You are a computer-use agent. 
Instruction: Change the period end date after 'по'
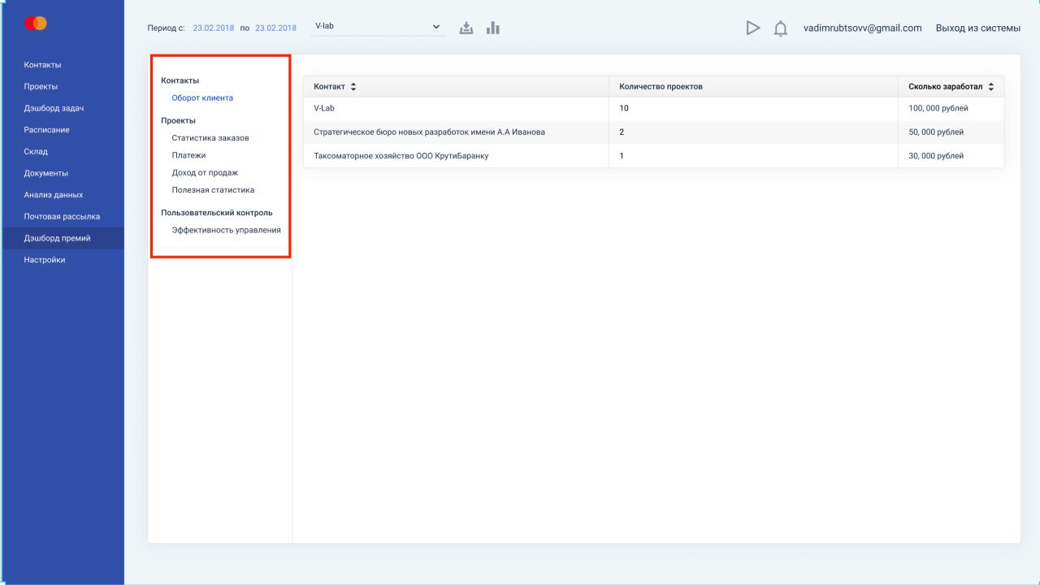coord(276,28)
